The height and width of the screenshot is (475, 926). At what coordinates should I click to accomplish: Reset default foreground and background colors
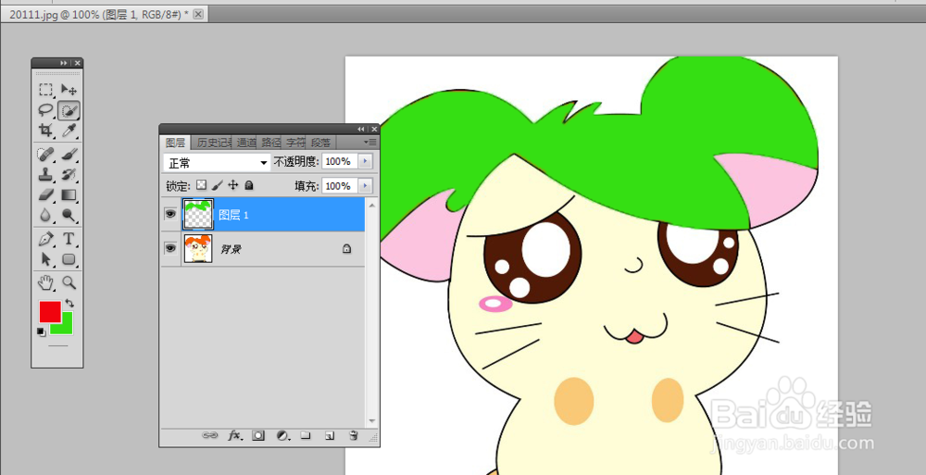[x=42, y=332]
